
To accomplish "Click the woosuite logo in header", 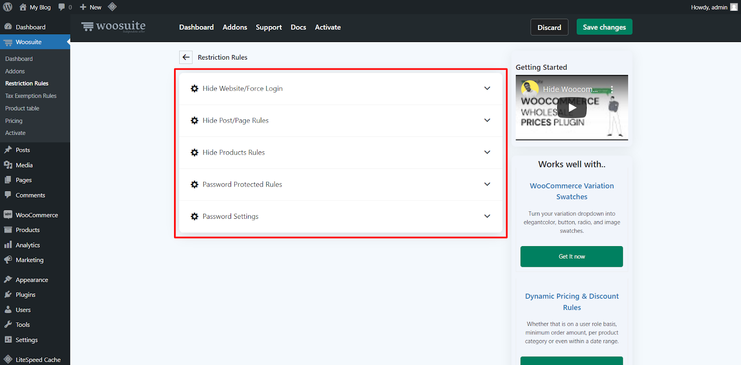I will pyautogui.click(x=113, y=27).
